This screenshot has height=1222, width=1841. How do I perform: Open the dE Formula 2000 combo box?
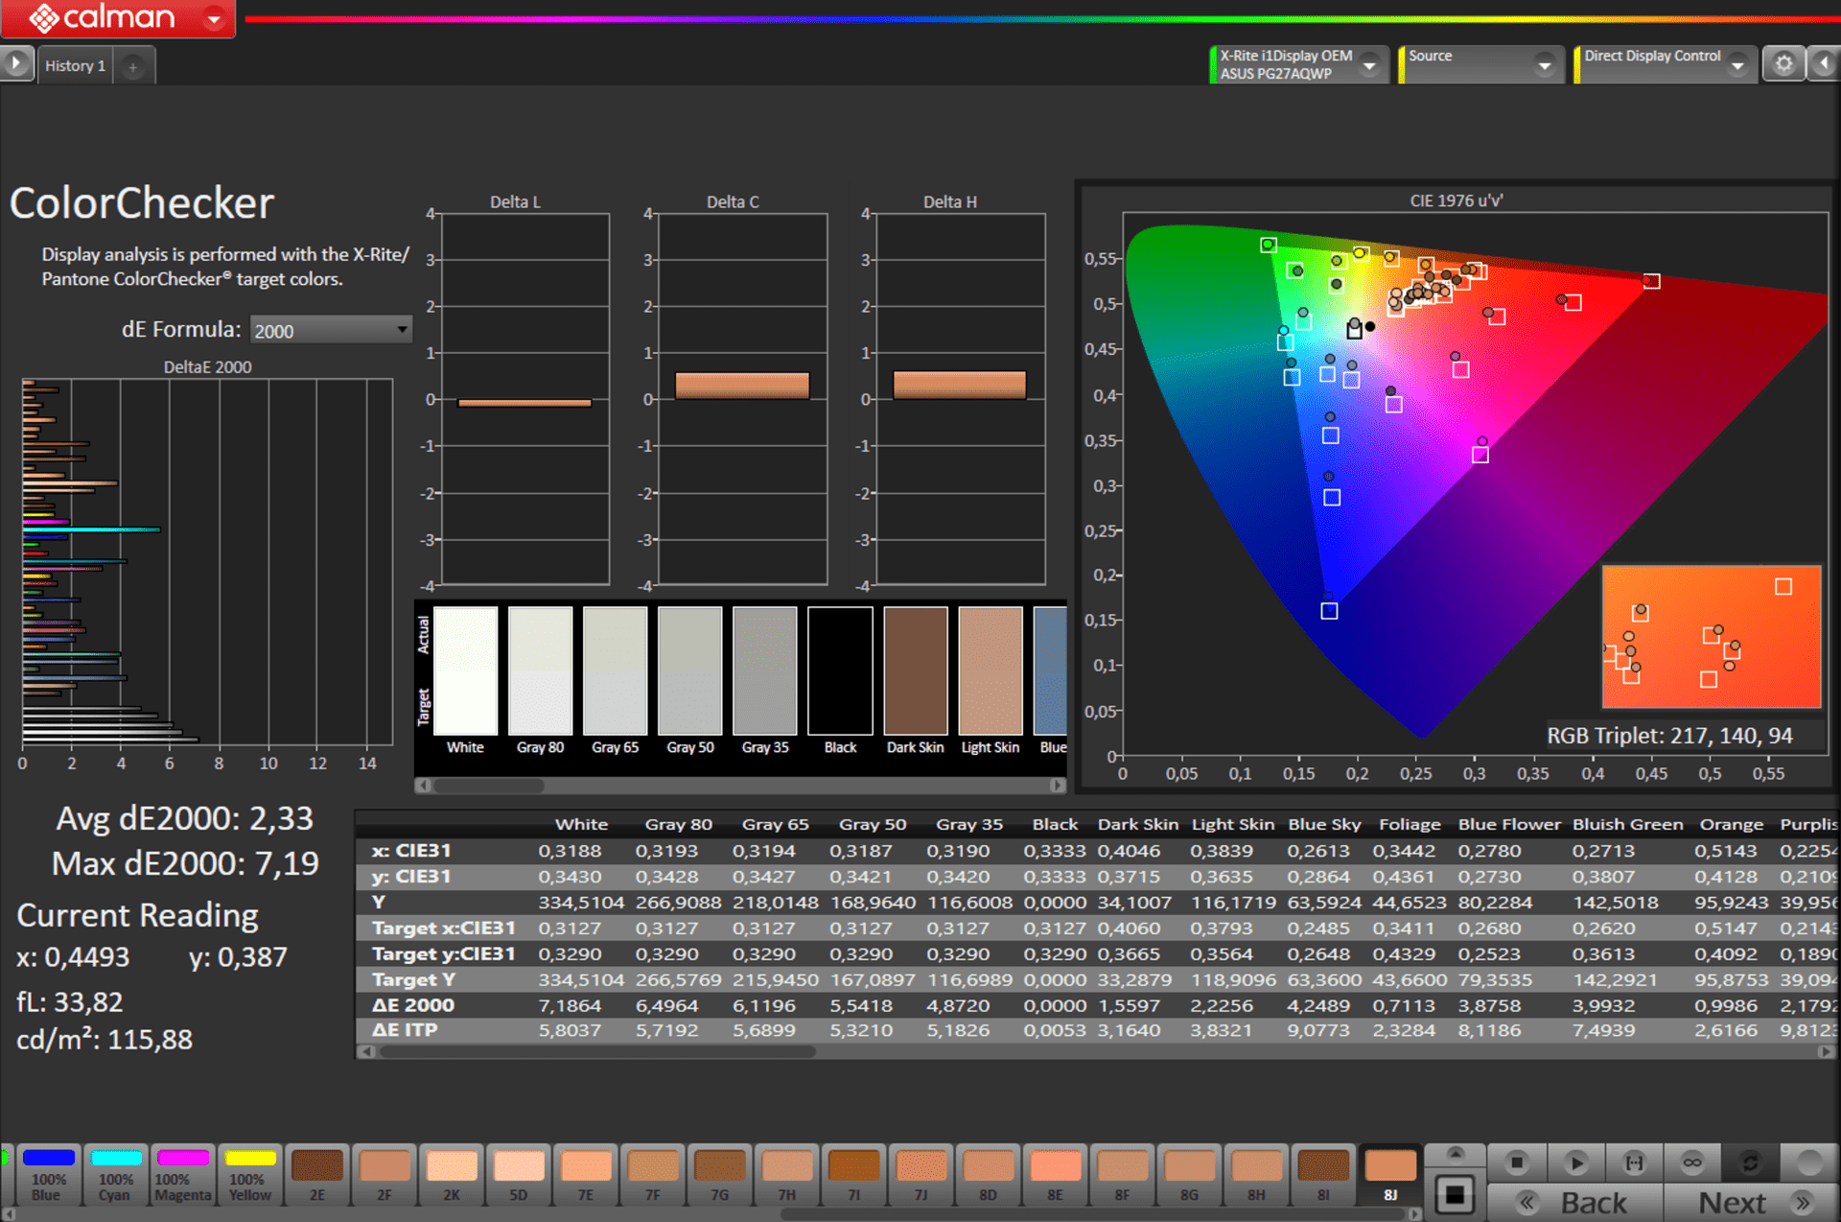[x=331, y=330]
